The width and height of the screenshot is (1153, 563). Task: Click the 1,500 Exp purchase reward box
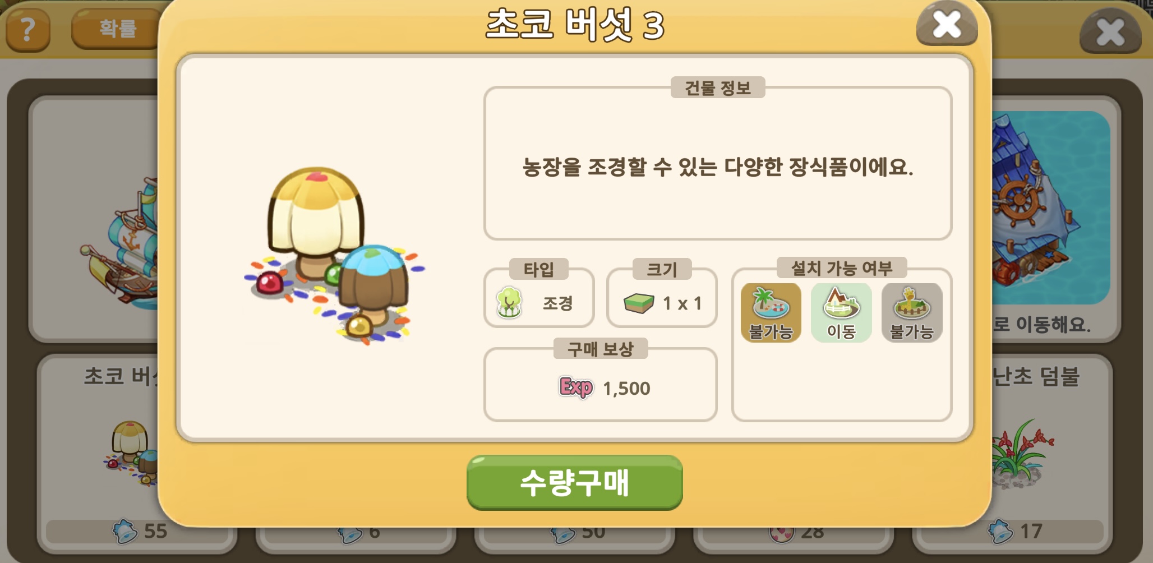[x=601, y=385]
